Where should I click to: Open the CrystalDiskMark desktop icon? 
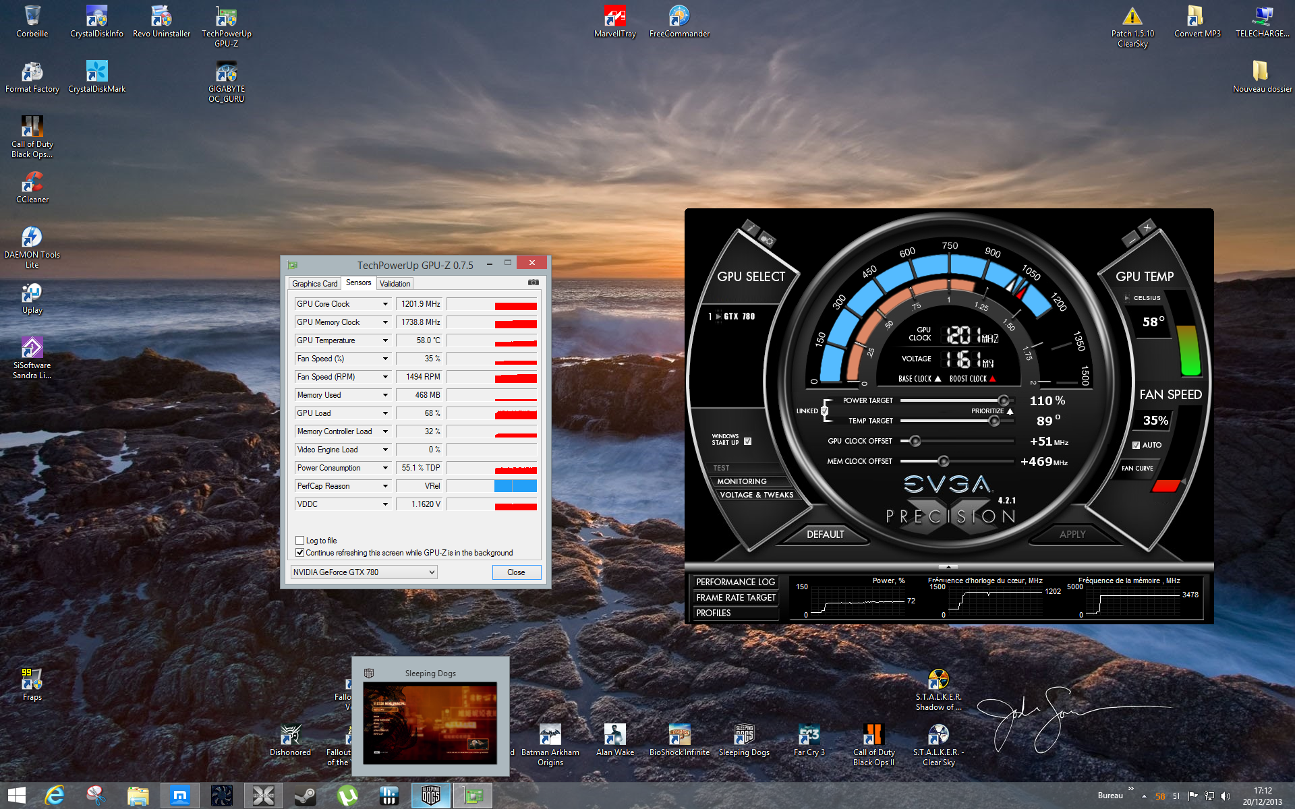(x=96, y=76)
